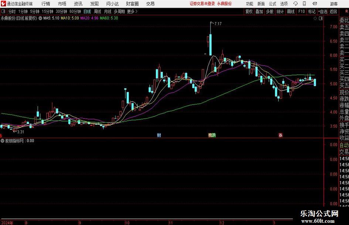349x225 pixels.
Task: Click the MA5: 5.10 indicator label
Action: (51, 18)
